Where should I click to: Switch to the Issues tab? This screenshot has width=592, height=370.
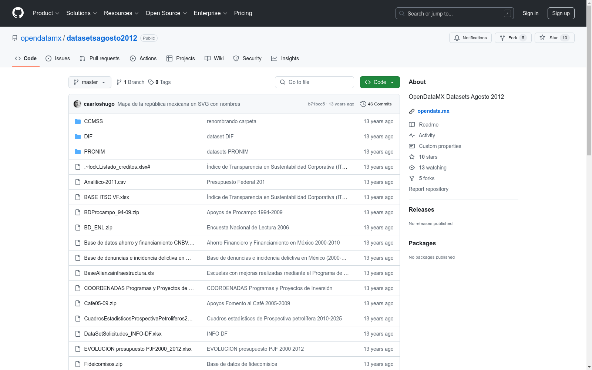pyautogui.click(x=58, y=58)
